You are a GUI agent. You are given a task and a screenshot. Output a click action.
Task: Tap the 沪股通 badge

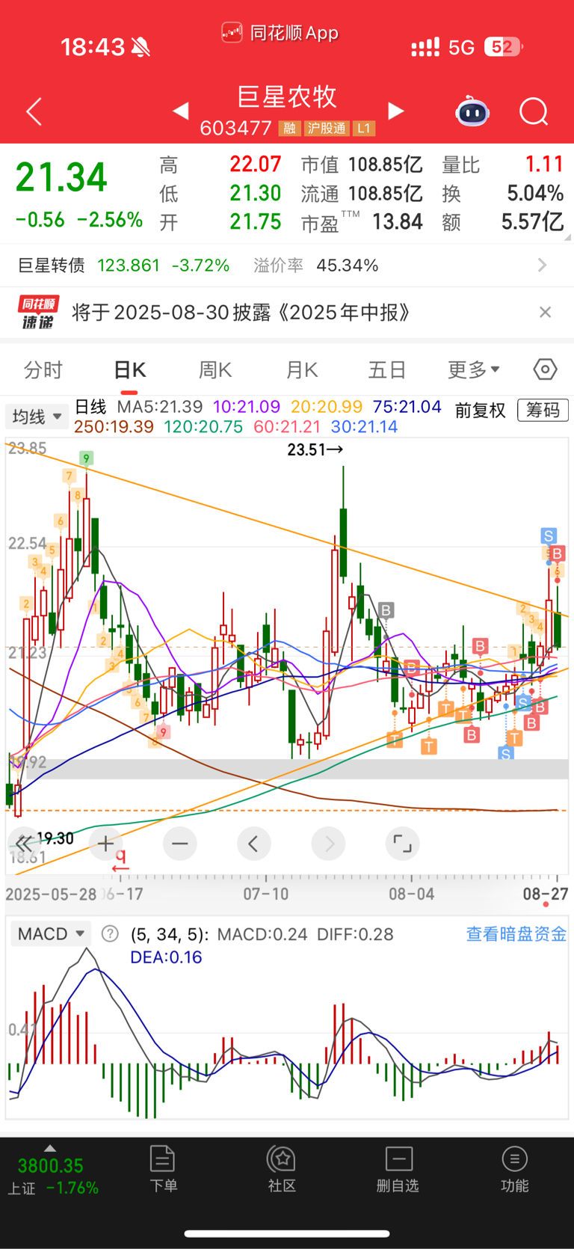[x=327, y=129]
